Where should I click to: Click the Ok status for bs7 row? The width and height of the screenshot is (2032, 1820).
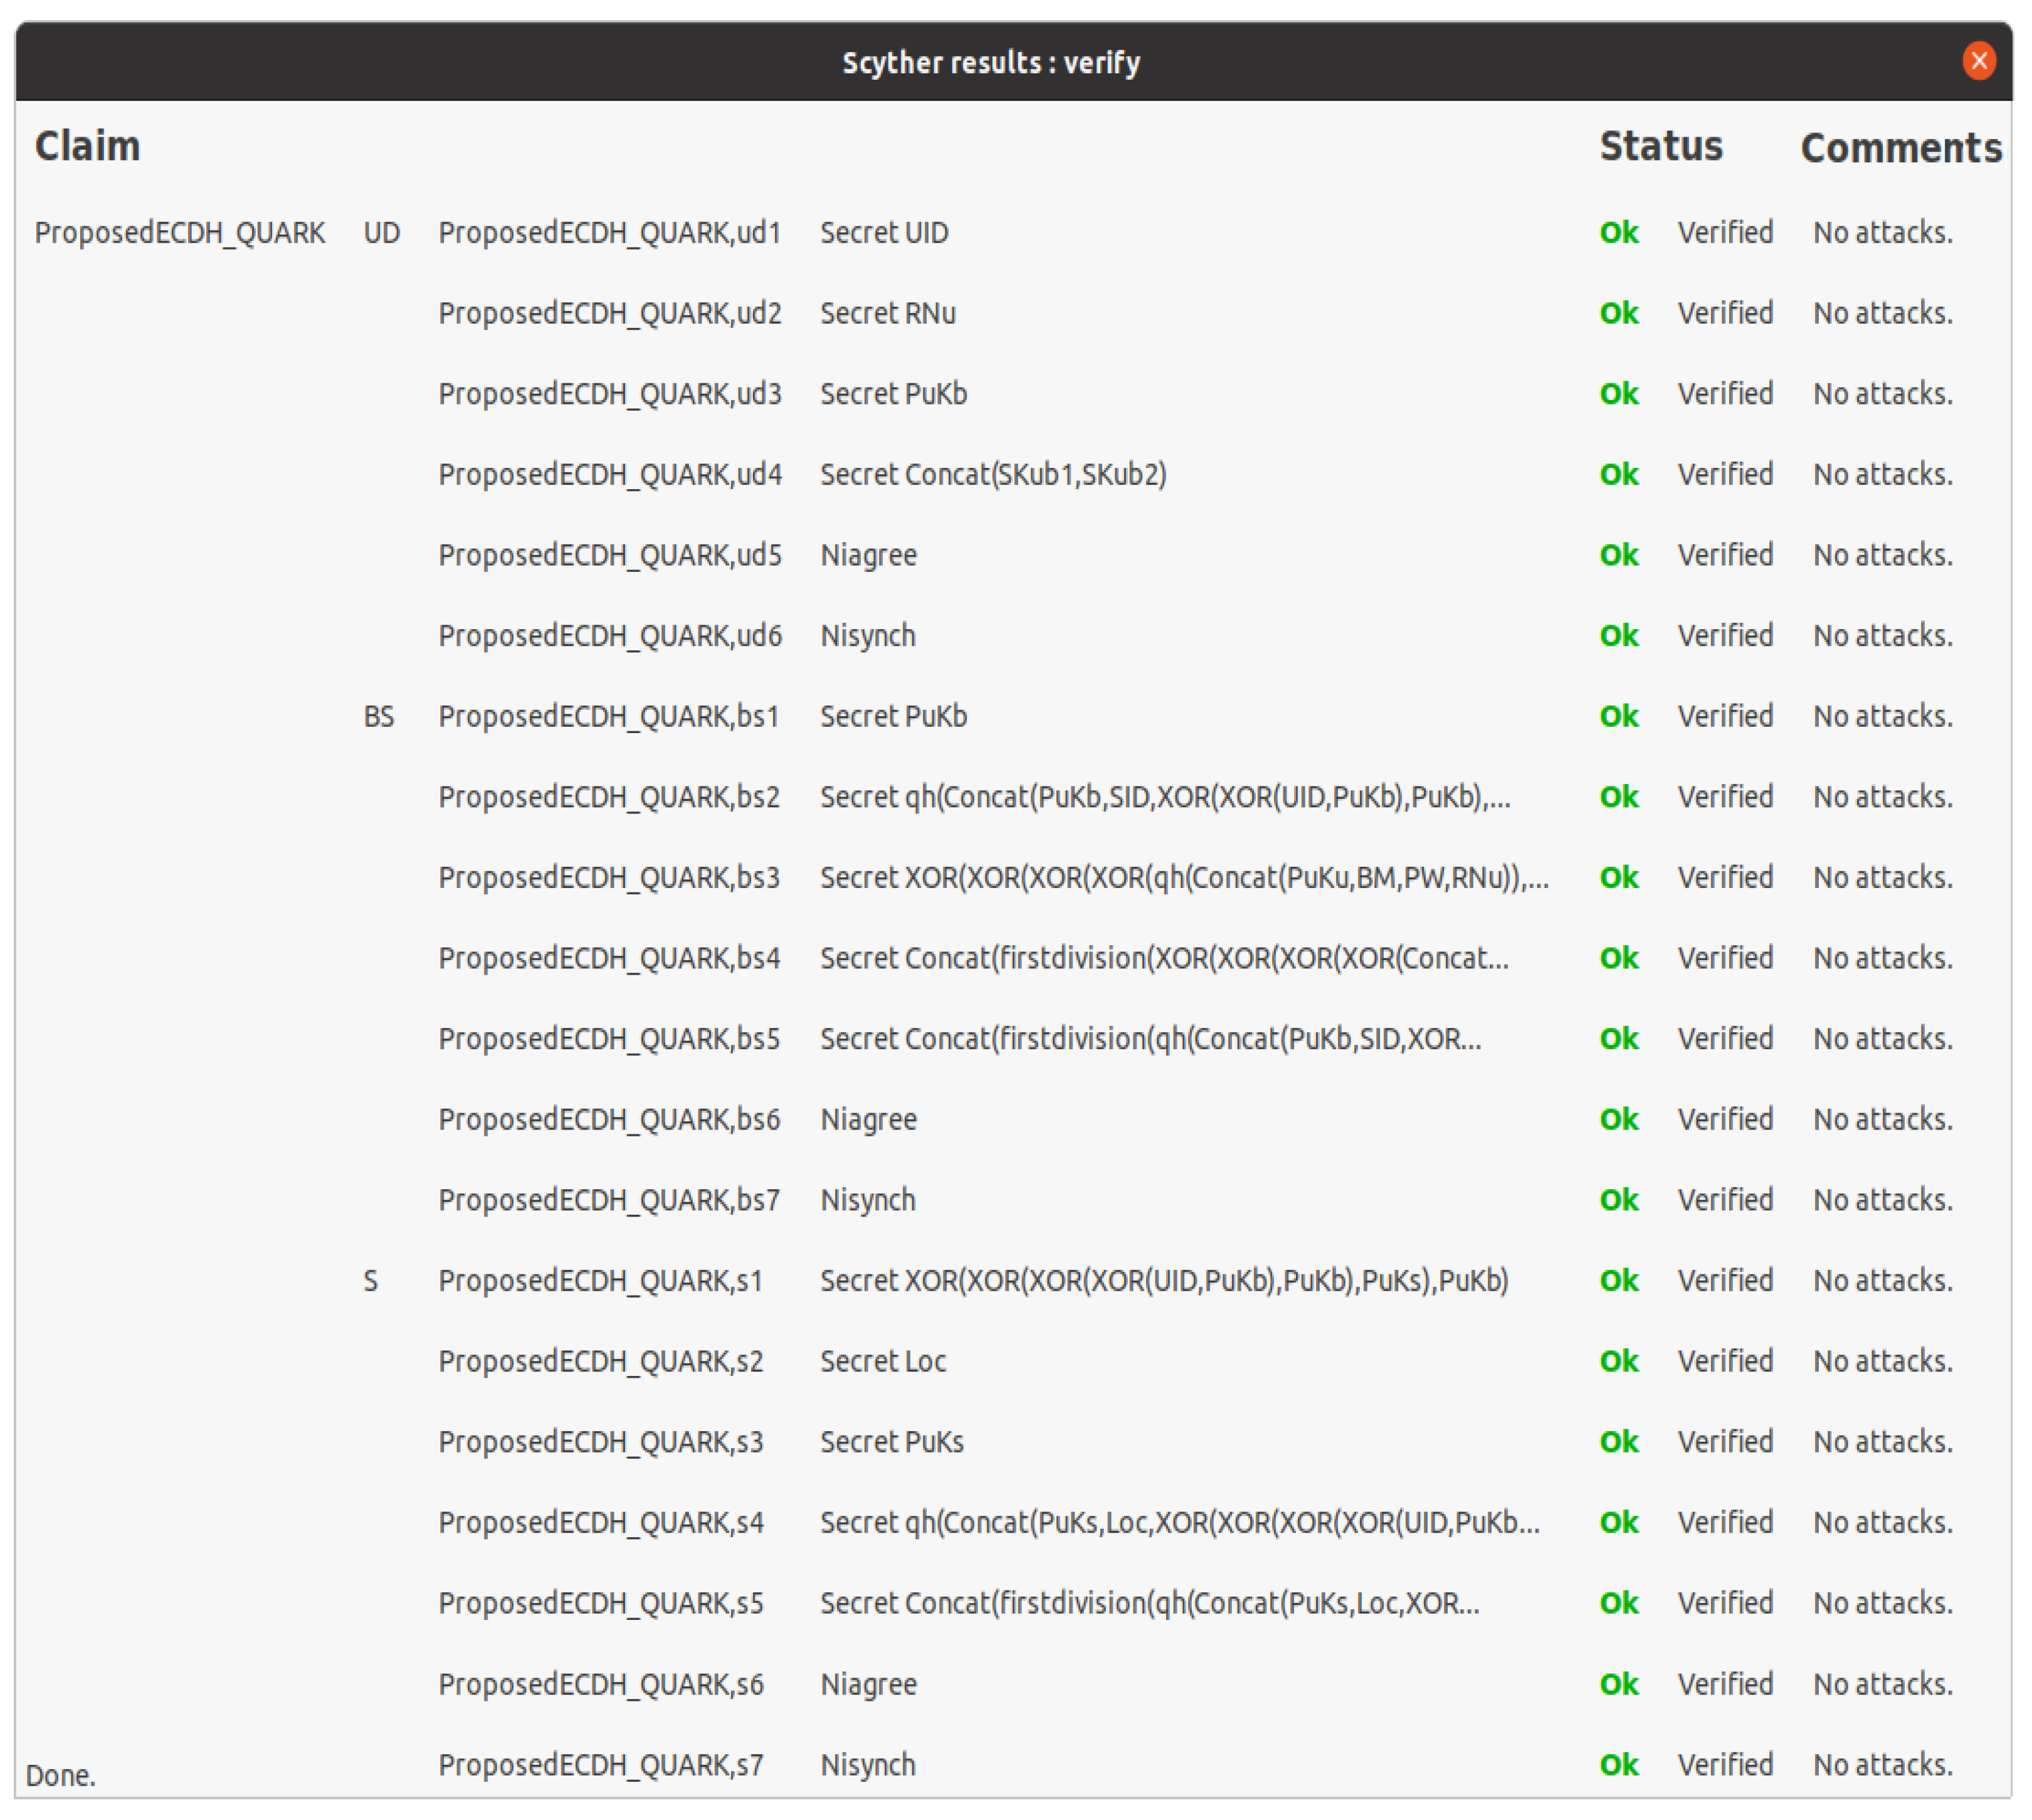1618,1200
